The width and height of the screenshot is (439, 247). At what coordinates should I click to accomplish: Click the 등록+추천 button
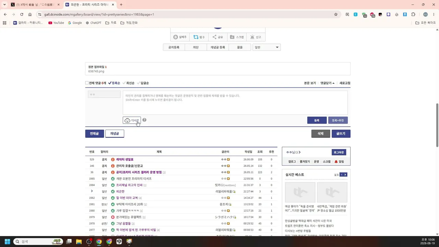point(338,120)
